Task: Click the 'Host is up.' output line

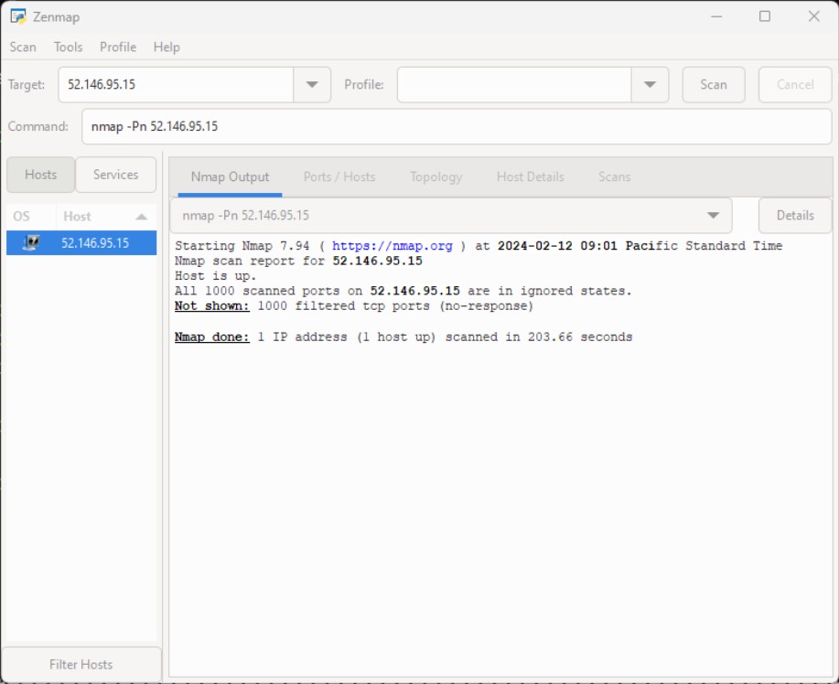Action: click(216, 276)
